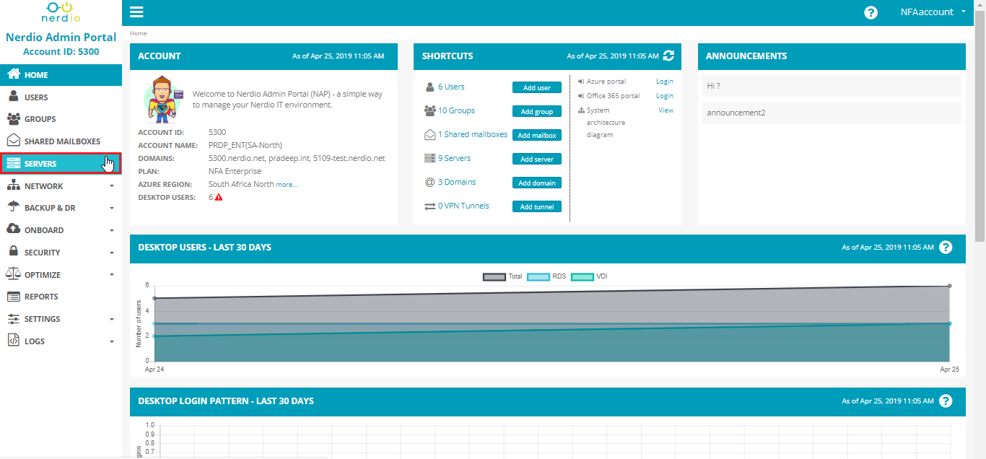986x459 pixels.
Task: Open the GROUPS menu item
Action: point(61,119)
